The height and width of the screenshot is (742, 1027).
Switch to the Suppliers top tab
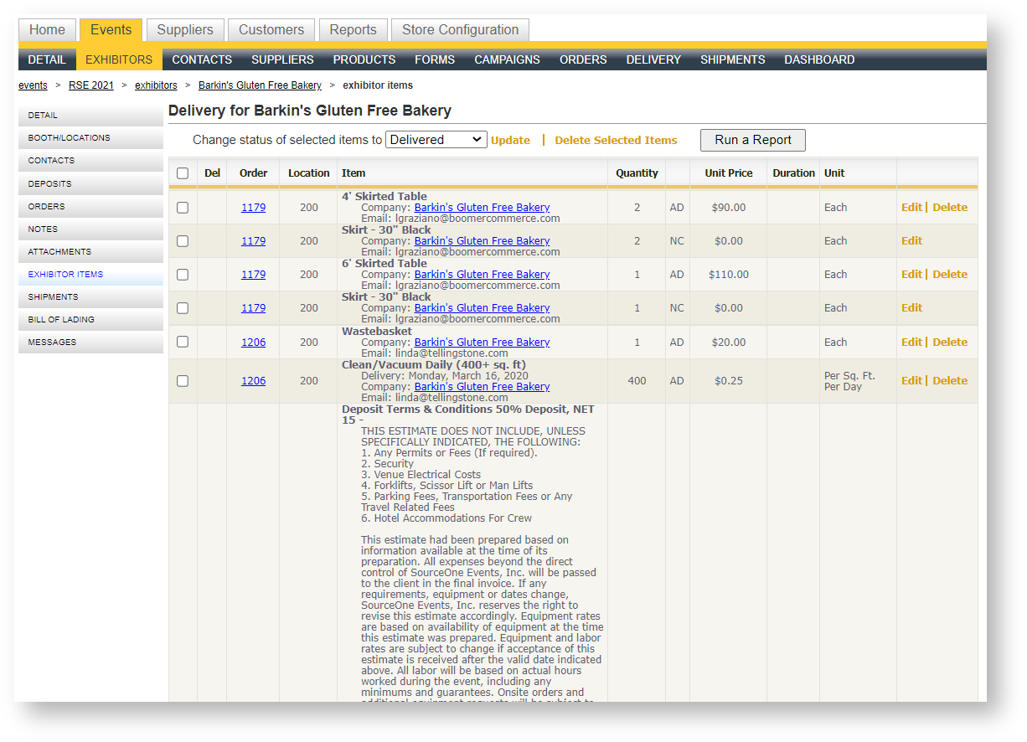pyautogui.click(x=185, y=29)
